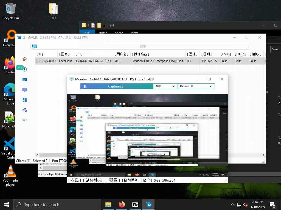Open the VLC media player desktop shortcut
Viewport: 281px width, 210px height.
(x=10, y=176)
